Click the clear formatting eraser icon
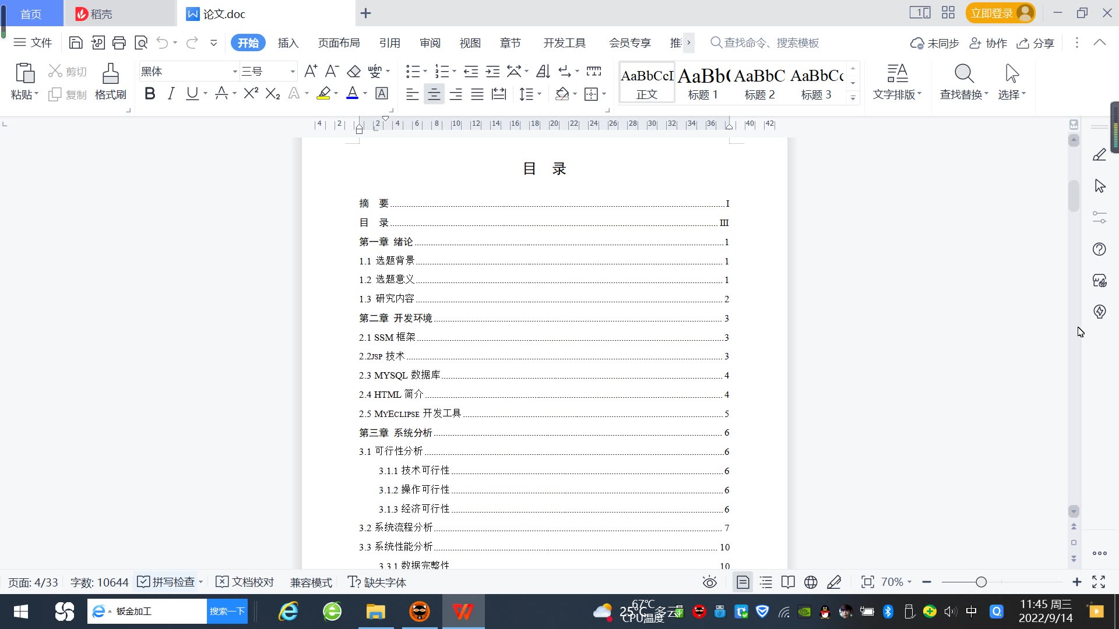This screenshot has width=1119, height=629. pyautogui.click(x=354, y=72)
